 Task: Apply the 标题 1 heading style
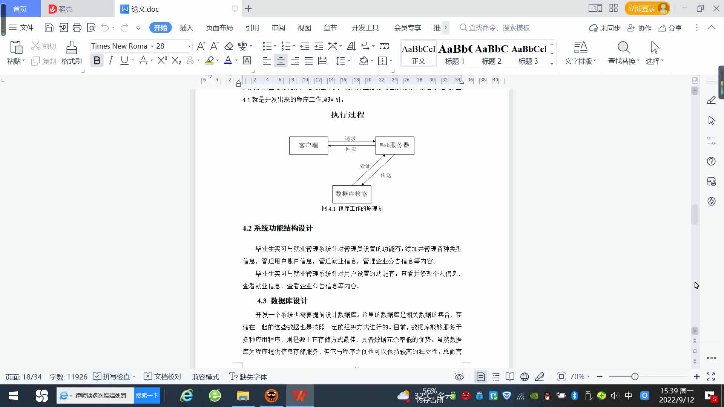point(455,54)
